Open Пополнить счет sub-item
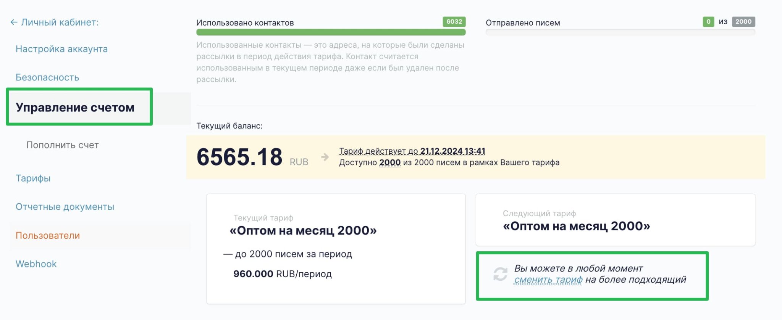The width and height of the screenshot is (782, 320). [x=63, y=145]
